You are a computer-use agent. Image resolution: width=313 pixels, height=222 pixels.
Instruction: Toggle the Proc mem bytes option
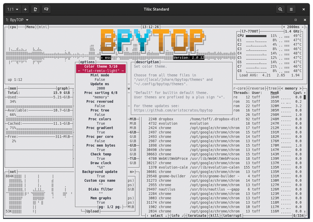(101, 147)
